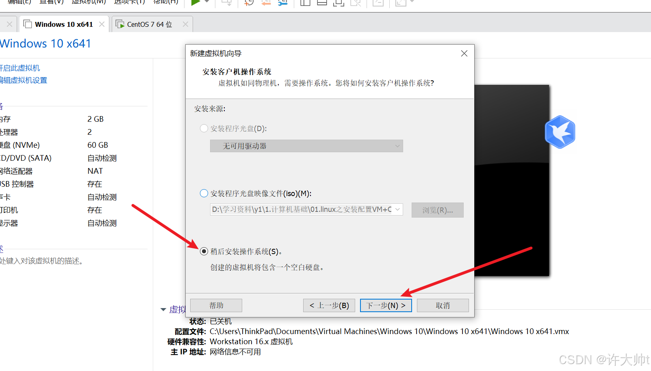Click the green power-on play icon
The height and width of the screenshot is (371, 651).
tap(195, 2)
